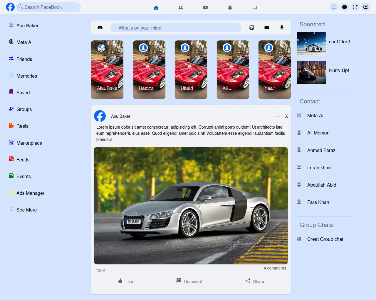Like Abu Baker's post

tap(125, 281)
